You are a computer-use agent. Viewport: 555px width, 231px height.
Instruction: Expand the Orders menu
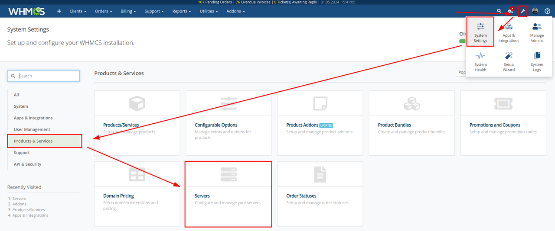103,11
